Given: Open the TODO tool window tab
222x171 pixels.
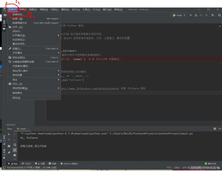Looking at the screenshot, I should click(x=26, y=164).
